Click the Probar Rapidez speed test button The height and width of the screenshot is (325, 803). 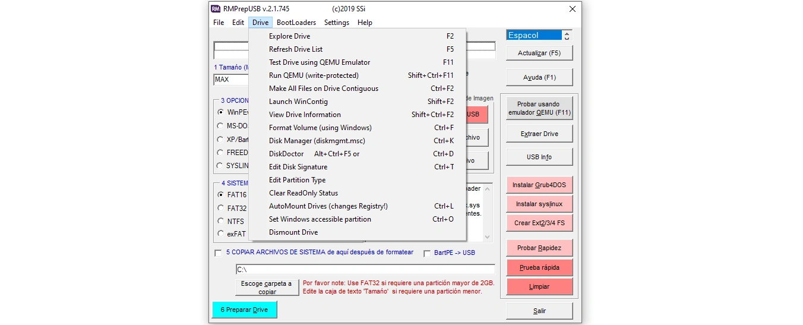539,248
